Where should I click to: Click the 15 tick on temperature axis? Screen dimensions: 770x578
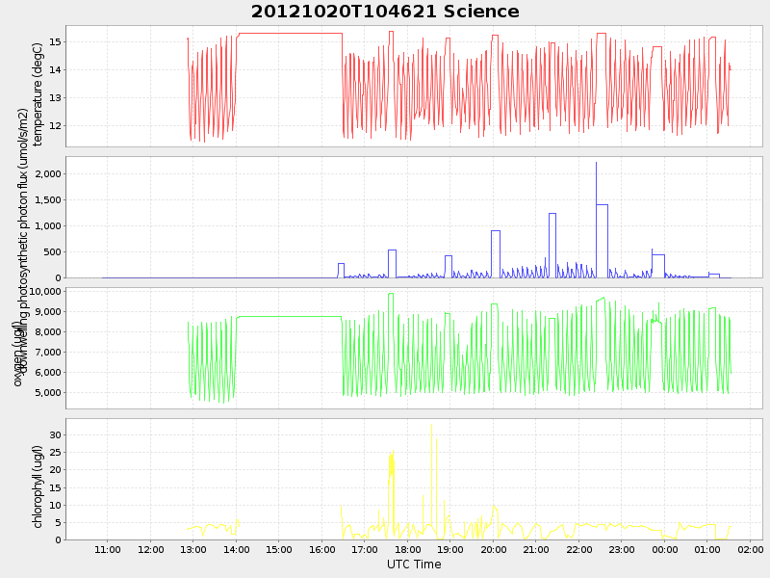[54, 41]
